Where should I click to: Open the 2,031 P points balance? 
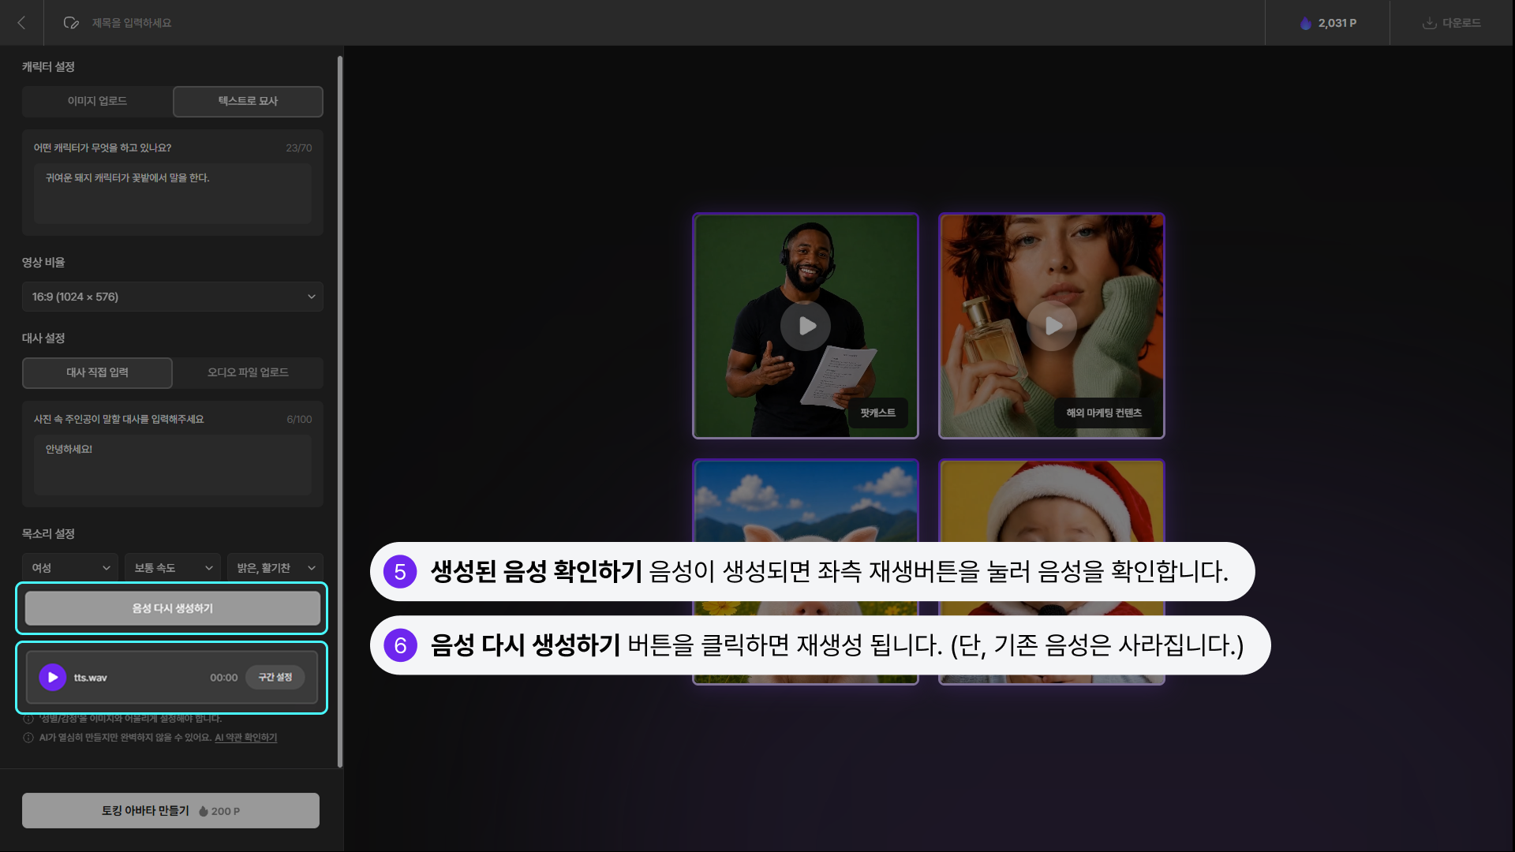pos(1328,23)
